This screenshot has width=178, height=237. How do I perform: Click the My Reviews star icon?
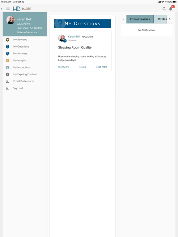tap(7, 40)
